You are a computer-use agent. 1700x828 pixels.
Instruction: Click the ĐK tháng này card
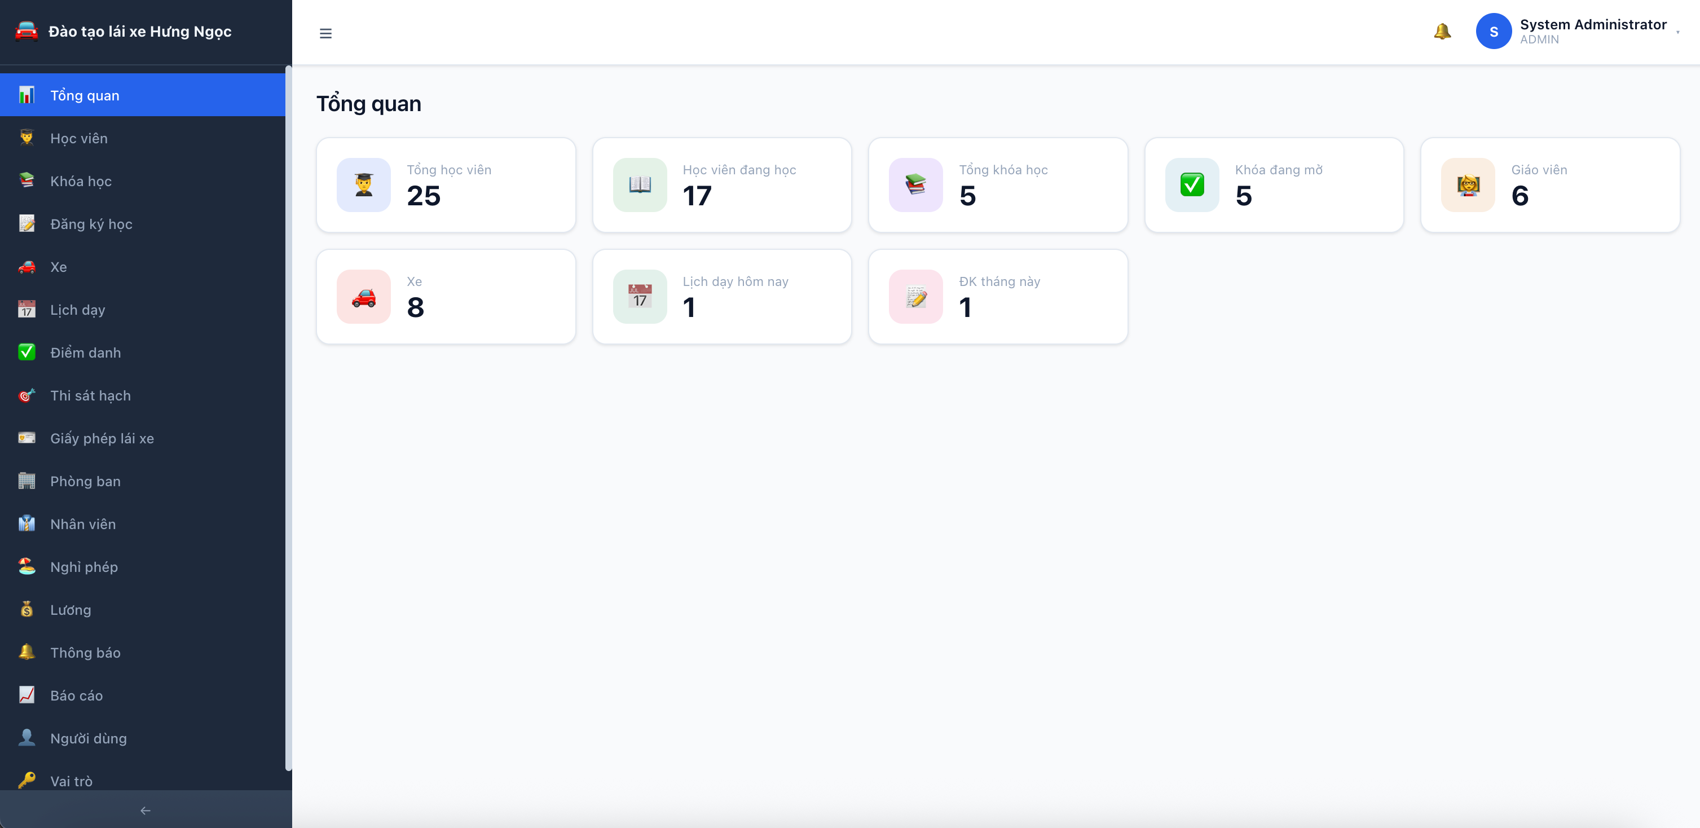pos(998,296)
